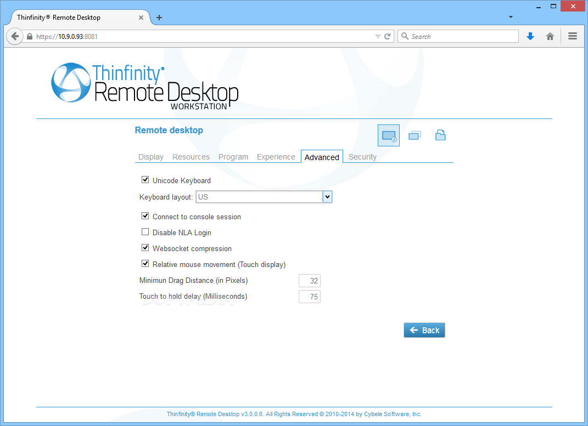588x426 pixels.
Task: Go back with browser back arrow
Action: coord(15,36)
